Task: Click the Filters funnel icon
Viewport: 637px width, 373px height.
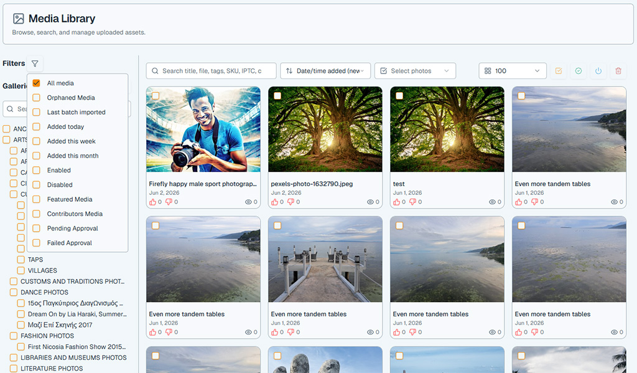Action: 35,64
